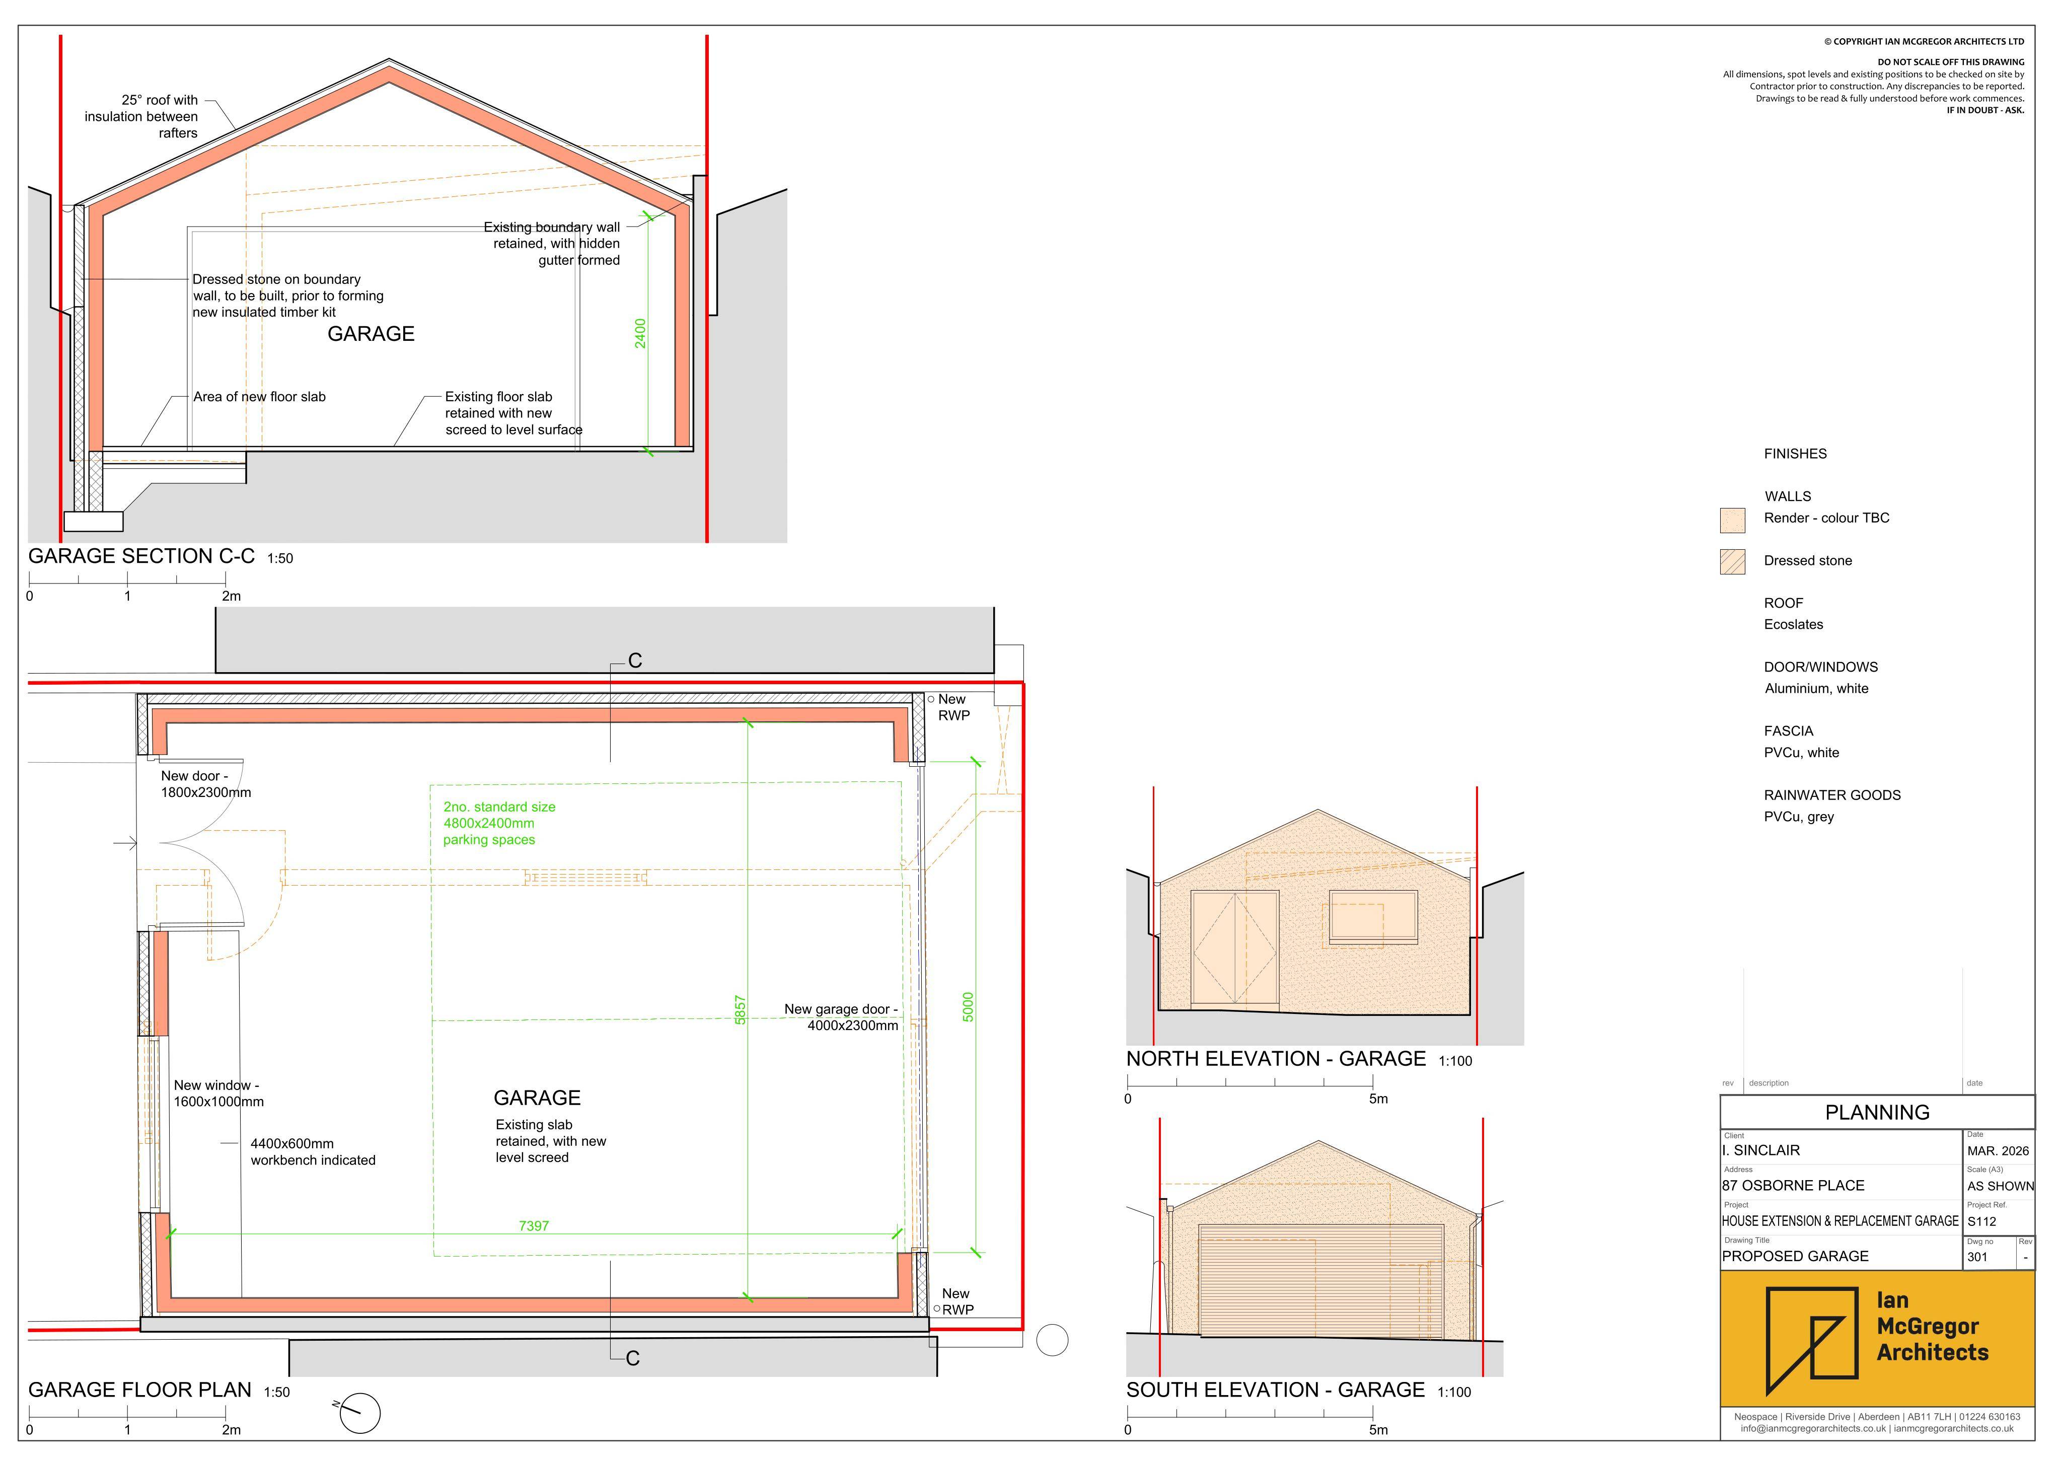Click the 2400 height dimension in section
The image size is (2062, 1458).
coord(640,333)
